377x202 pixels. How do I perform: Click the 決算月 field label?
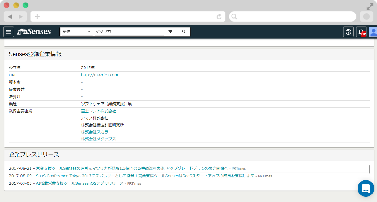[x=15, y=96]
